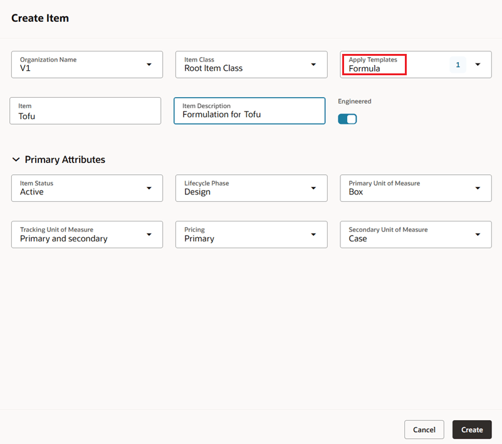This screenshot has height=444, width=502.
Task: Expand the Lifecycle Phase dropdown arrow
Action: (313, 188)
